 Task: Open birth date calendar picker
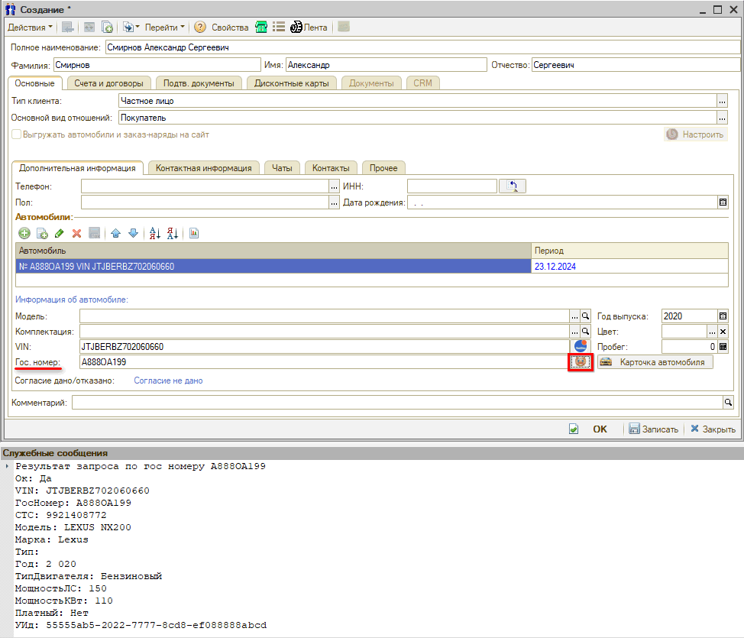tap(723, 202)
